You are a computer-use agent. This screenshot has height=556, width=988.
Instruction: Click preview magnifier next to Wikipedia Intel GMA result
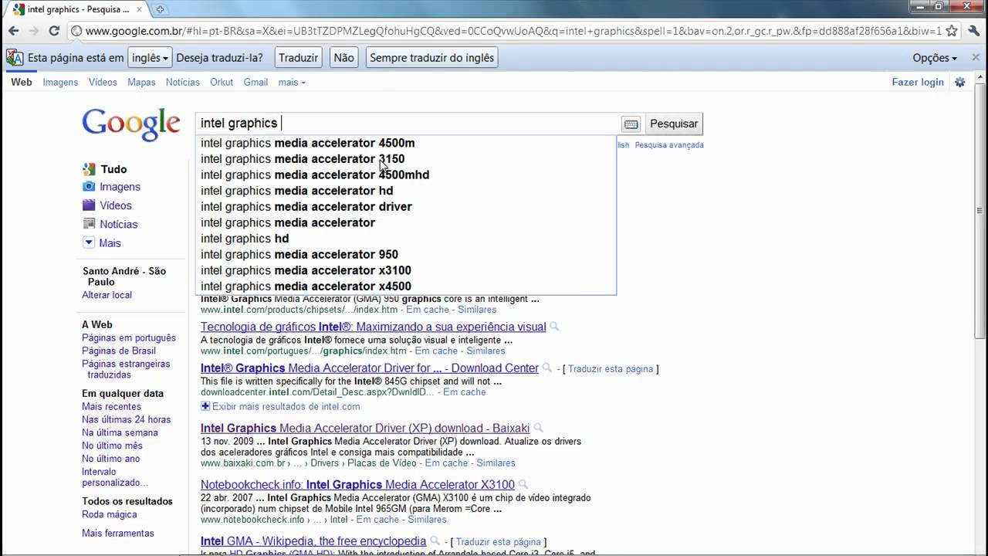pos(435,541)
